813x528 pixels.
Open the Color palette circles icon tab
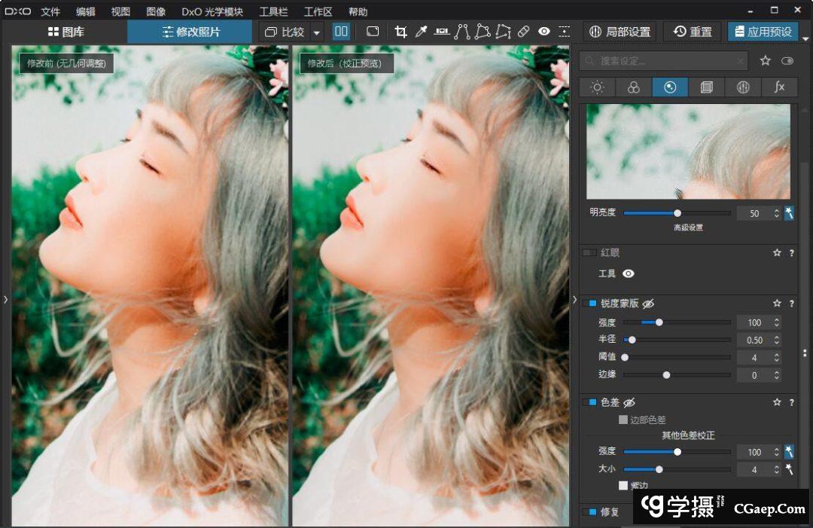[633, 87]
